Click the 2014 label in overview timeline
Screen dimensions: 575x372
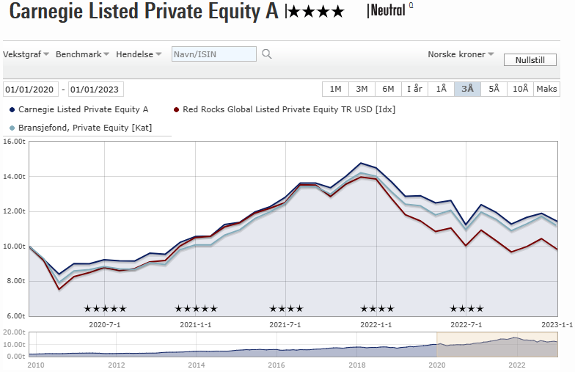point(197,365)
